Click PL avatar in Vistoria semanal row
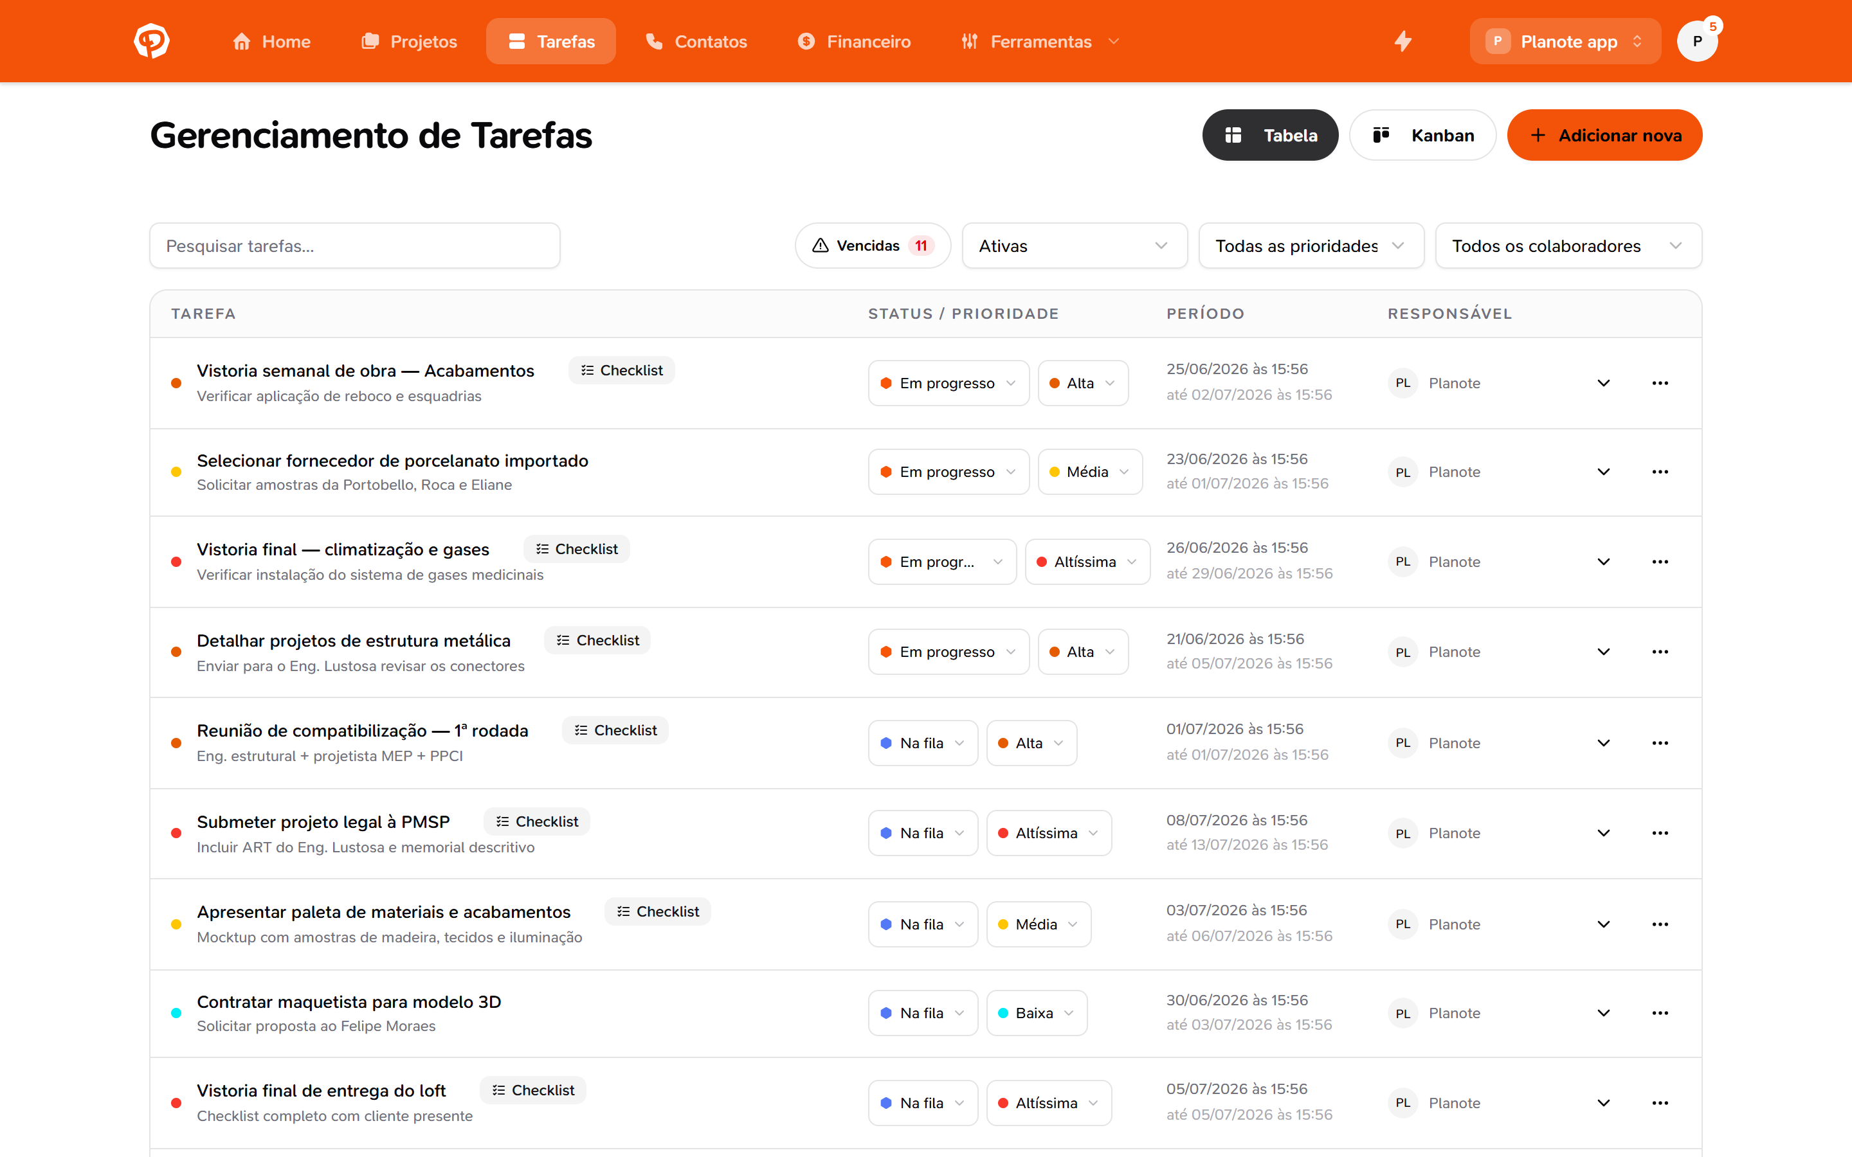Viewport: 1852px width, 1157px height. (1403, 383)
